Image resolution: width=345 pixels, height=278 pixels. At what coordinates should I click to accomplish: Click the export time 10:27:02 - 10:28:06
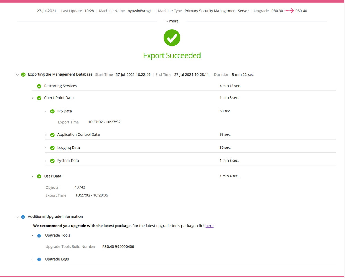point(92,195)
